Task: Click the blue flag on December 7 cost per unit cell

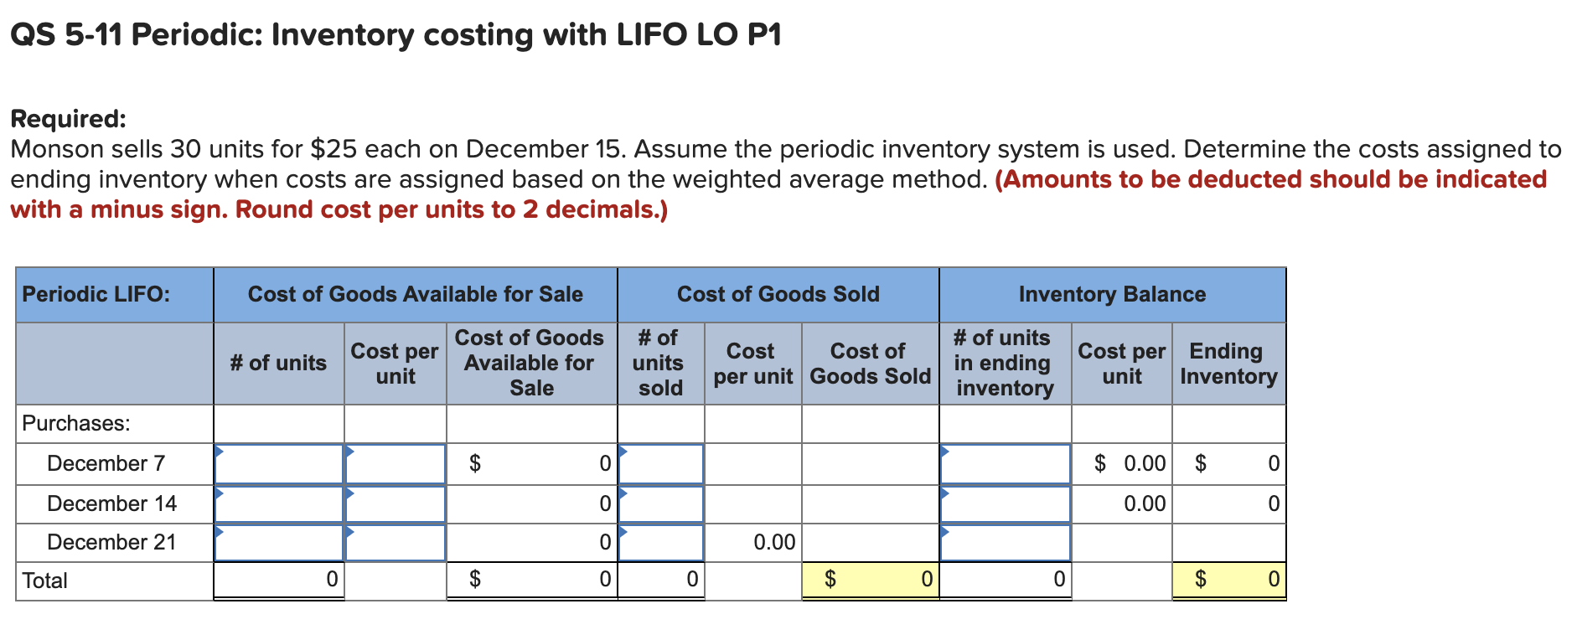Action: [349, 451]
